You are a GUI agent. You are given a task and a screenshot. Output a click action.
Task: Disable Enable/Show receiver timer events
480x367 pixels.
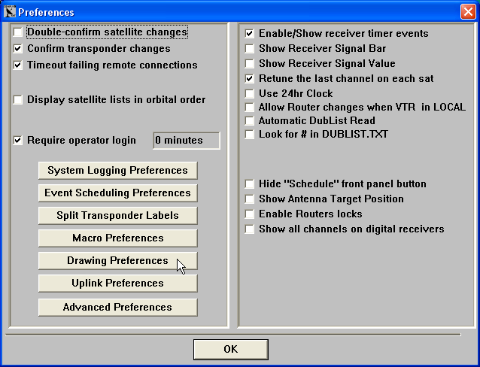coord(250,33)
